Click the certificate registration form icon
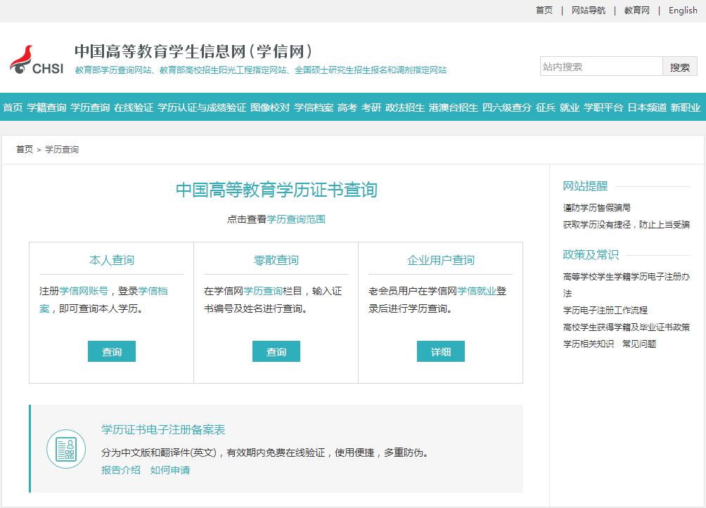The width and height of the screenshot is (706, 508). point(66,448)
